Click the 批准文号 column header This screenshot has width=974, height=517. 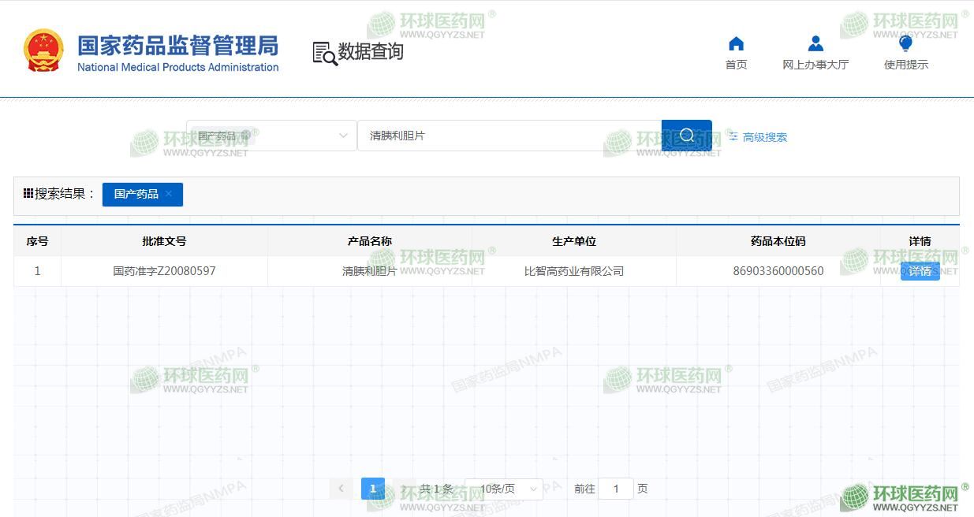click(x=164, y=241)
